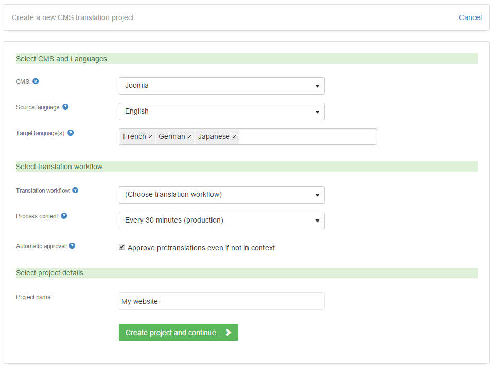Click into the Project name field
This screenshot has height=368, width=495.
[221, 301]
